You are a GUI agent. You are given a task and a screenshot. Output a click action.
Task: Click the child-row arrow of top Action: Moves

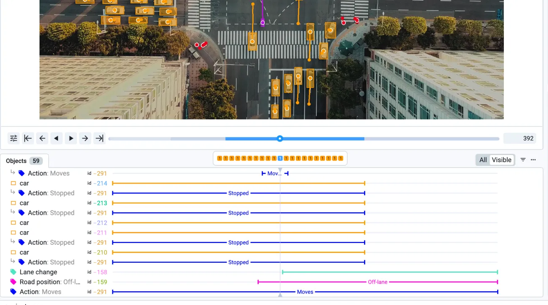point(13,172)
